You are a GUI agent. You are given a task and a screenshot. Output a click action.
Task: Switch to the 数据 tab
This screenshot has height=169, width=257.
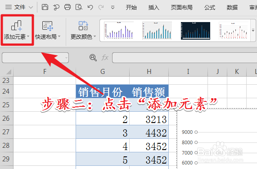232,7
